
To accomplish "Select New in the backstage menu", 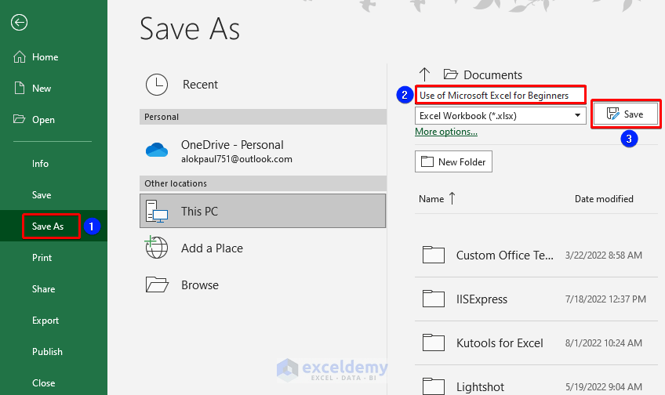I will [x=42, y=88].
